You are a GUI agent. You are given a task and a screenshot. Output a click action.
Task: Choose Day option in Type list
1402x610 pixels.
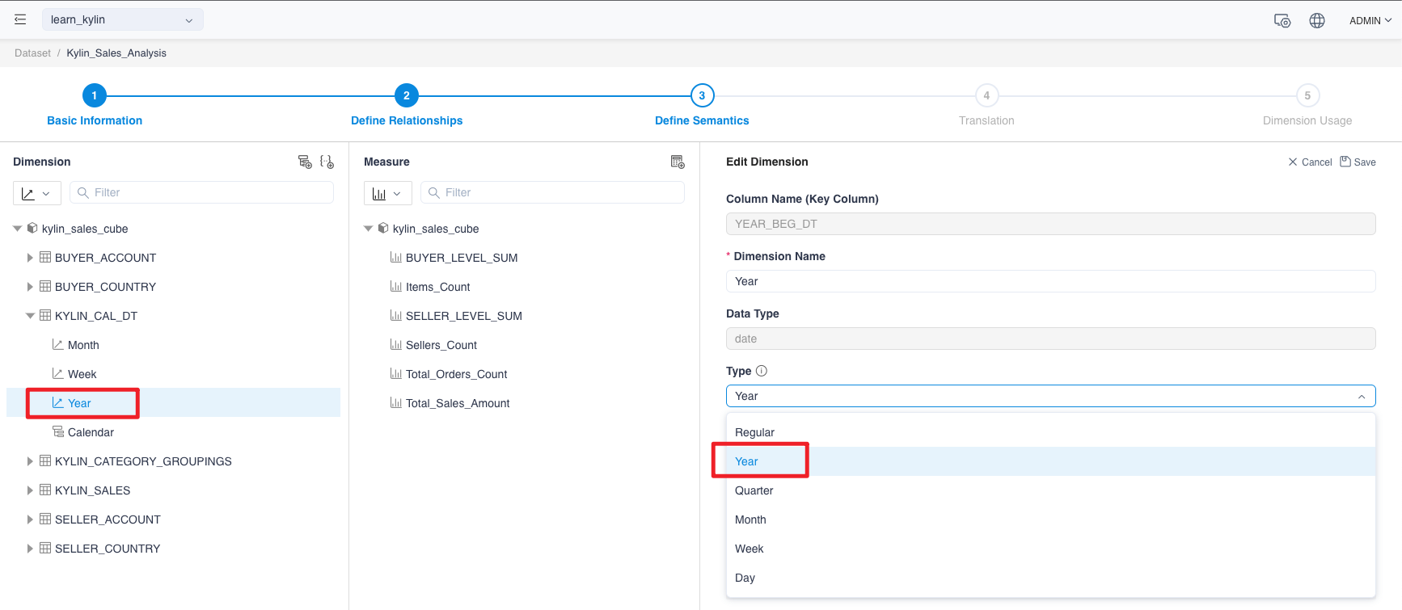coord(745,578)
